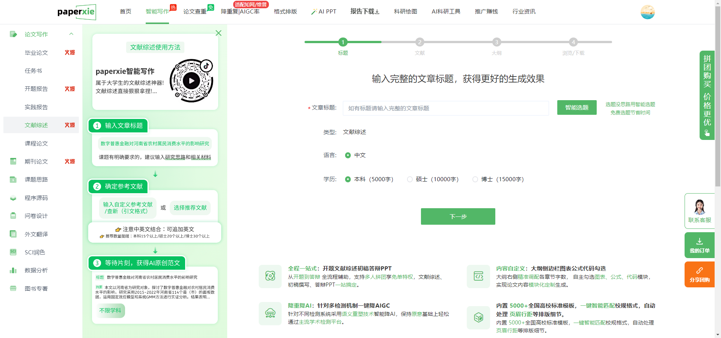Click the contact customer service icon
The image size is (721, 338).
pos(699,207)
